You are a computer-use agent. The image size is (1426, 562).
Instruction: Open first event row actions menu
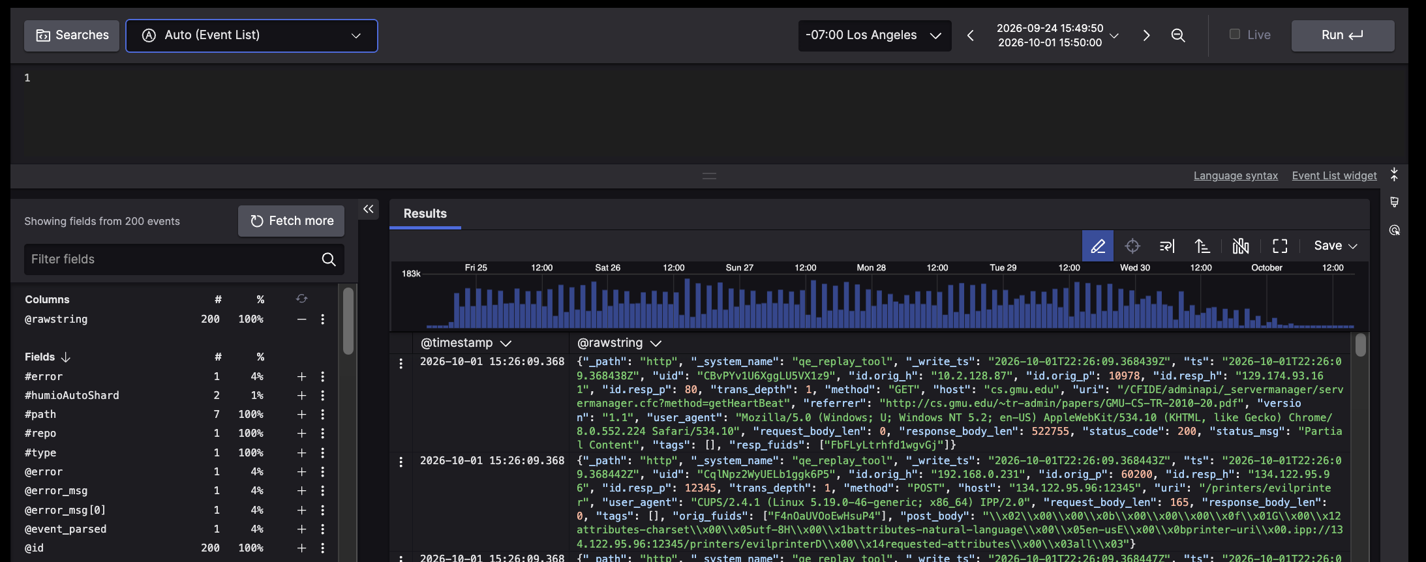coord(401,363)
